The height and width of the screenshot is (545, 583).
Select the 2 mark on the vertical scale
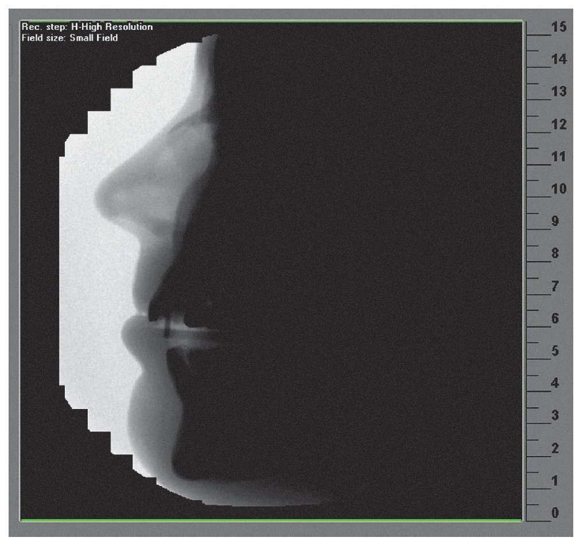click(x=555, y=448)
